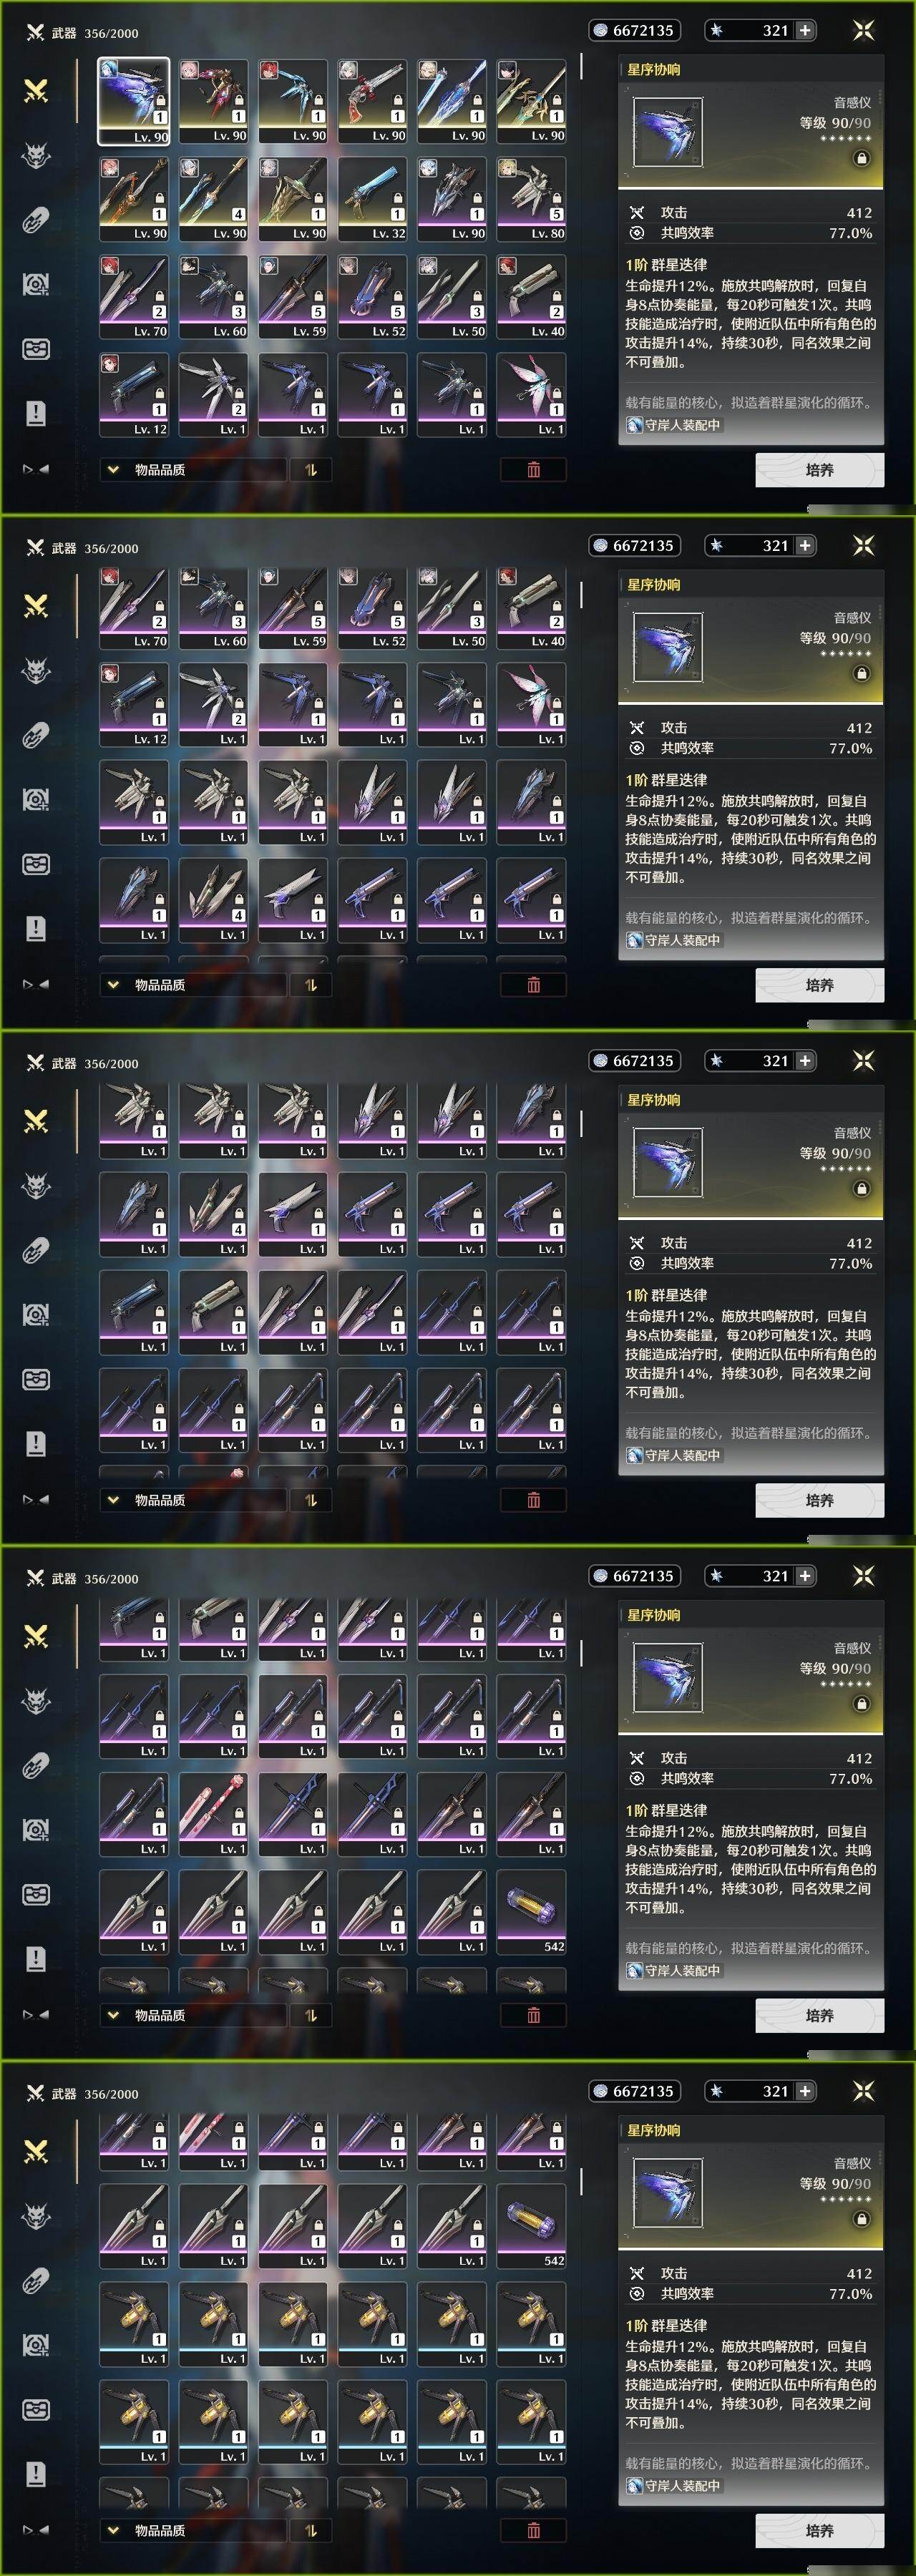Viewport: 916px width, 2576px height.
Task: Open weapons tab icon in topmost sidebar
Action: (36, 91)
